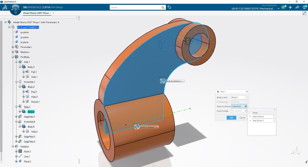
Task: Focus the Search input field
Action: [x=135, y=7]
